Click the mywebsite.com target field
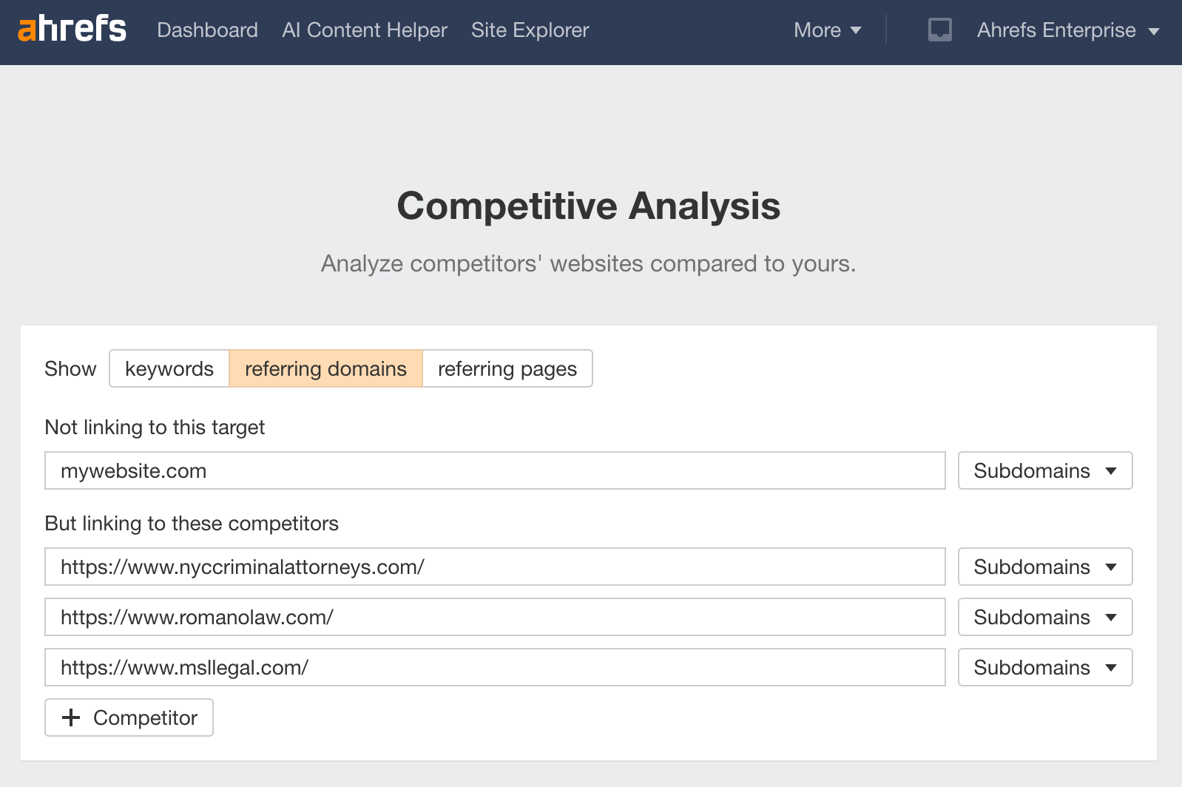 (x=494, y=470)
